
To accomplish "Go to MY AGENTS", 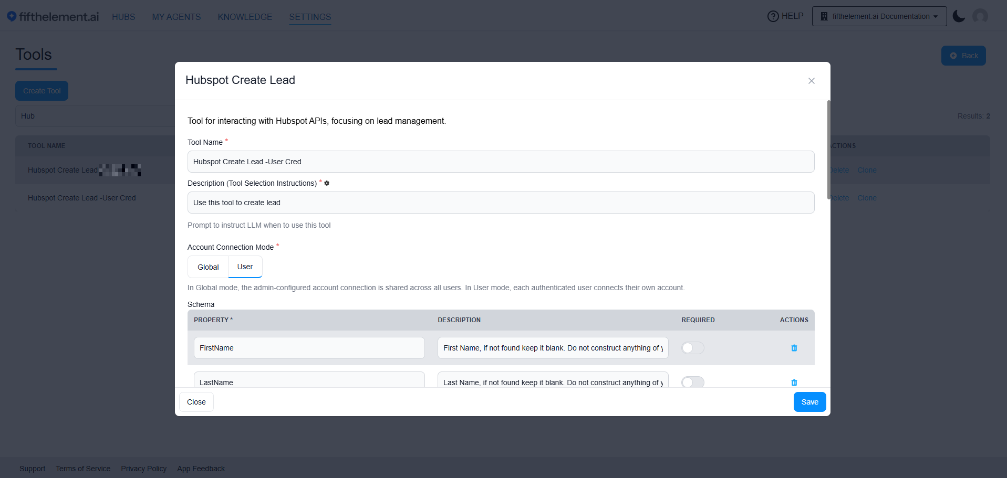I will [177, 17].
